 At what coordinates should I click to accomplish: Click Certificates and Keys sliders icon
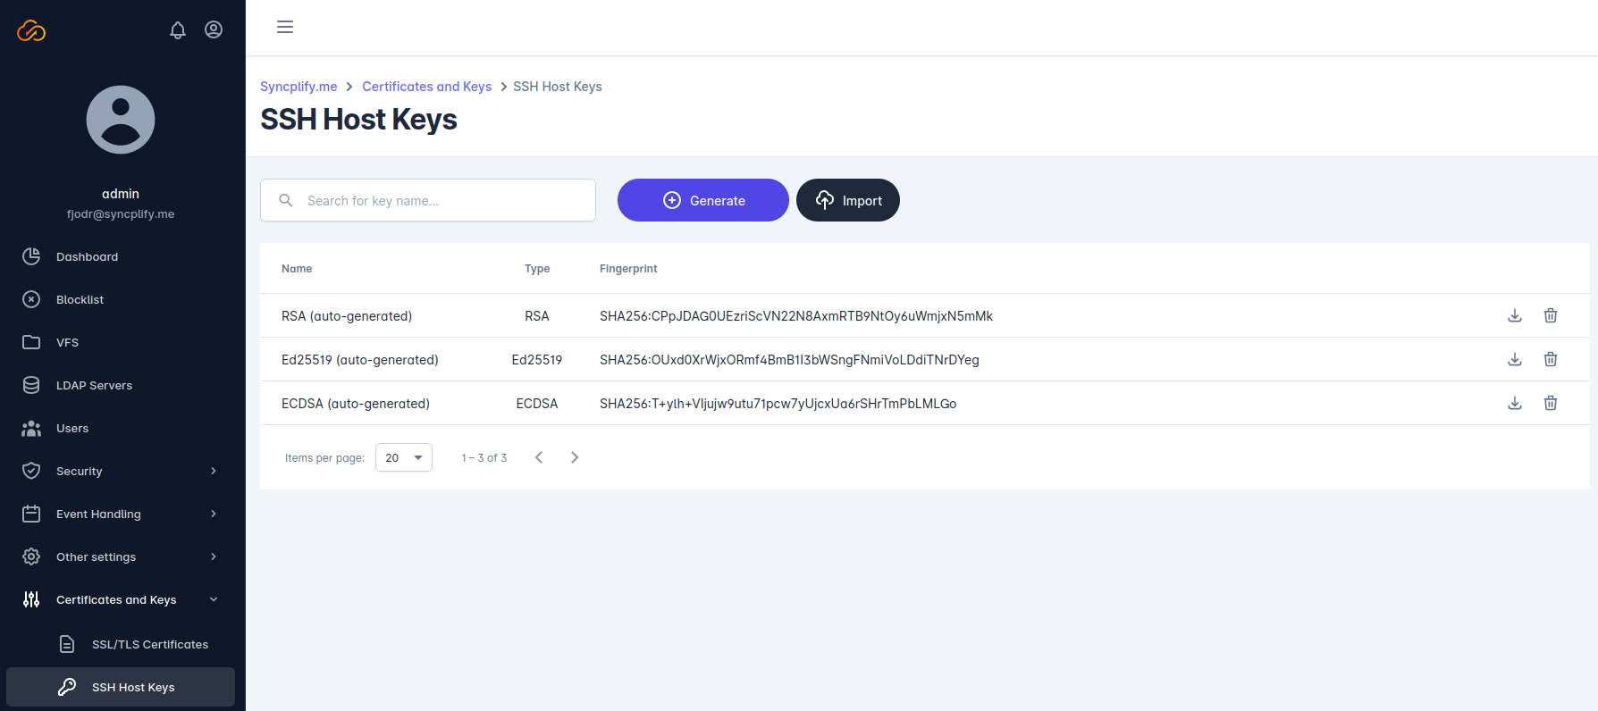click(31, 599)
